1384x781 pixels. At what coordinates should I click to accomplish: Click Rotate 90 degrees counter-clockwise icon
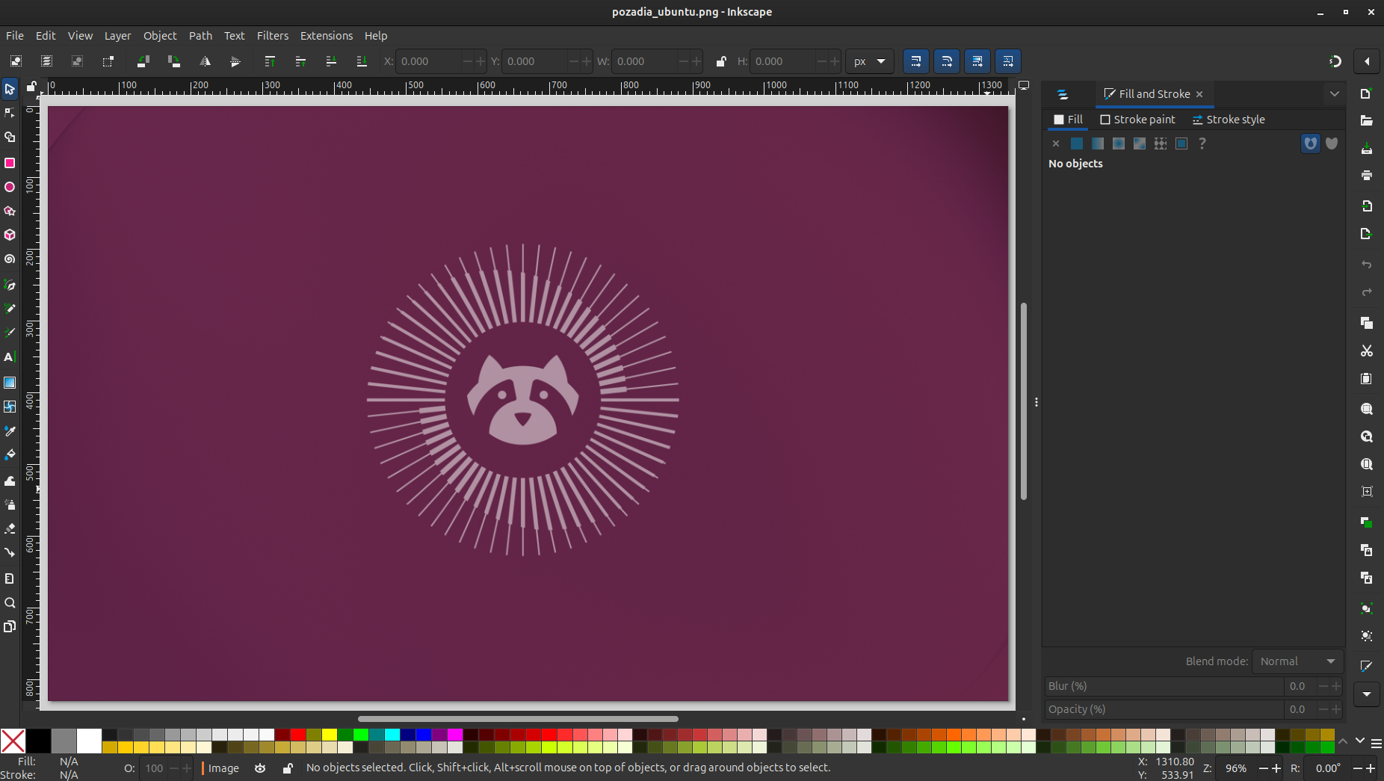[x=143, y=61]
